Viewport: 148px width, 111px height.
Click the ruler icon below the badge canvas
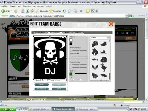click(x=39, y=80)
